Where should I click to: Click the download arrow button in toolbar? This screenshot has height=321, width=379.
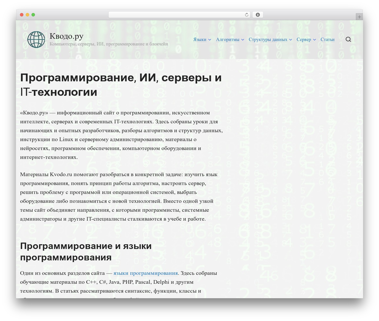point(258,15)
